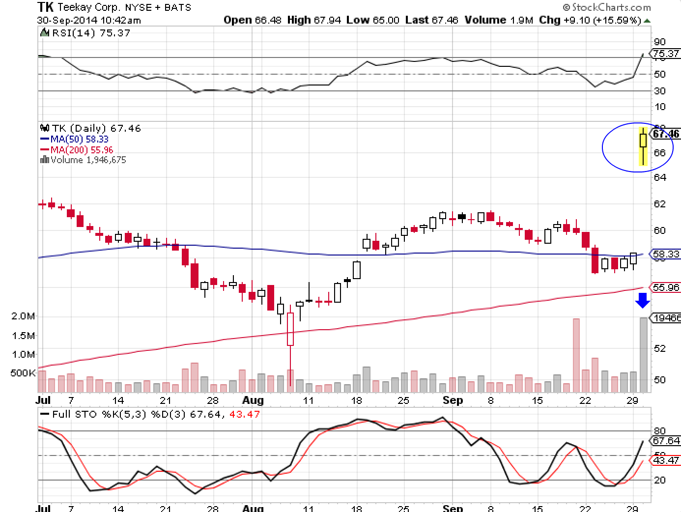This screenshot has height=512, width=681.
Task: Click the Volume 1,946,675 legend text
Action: [x=87, y=160]
